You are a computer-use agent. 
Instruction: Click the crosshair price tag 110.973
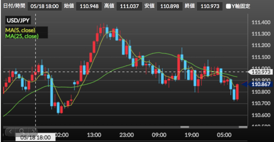[x=260, y=72]
